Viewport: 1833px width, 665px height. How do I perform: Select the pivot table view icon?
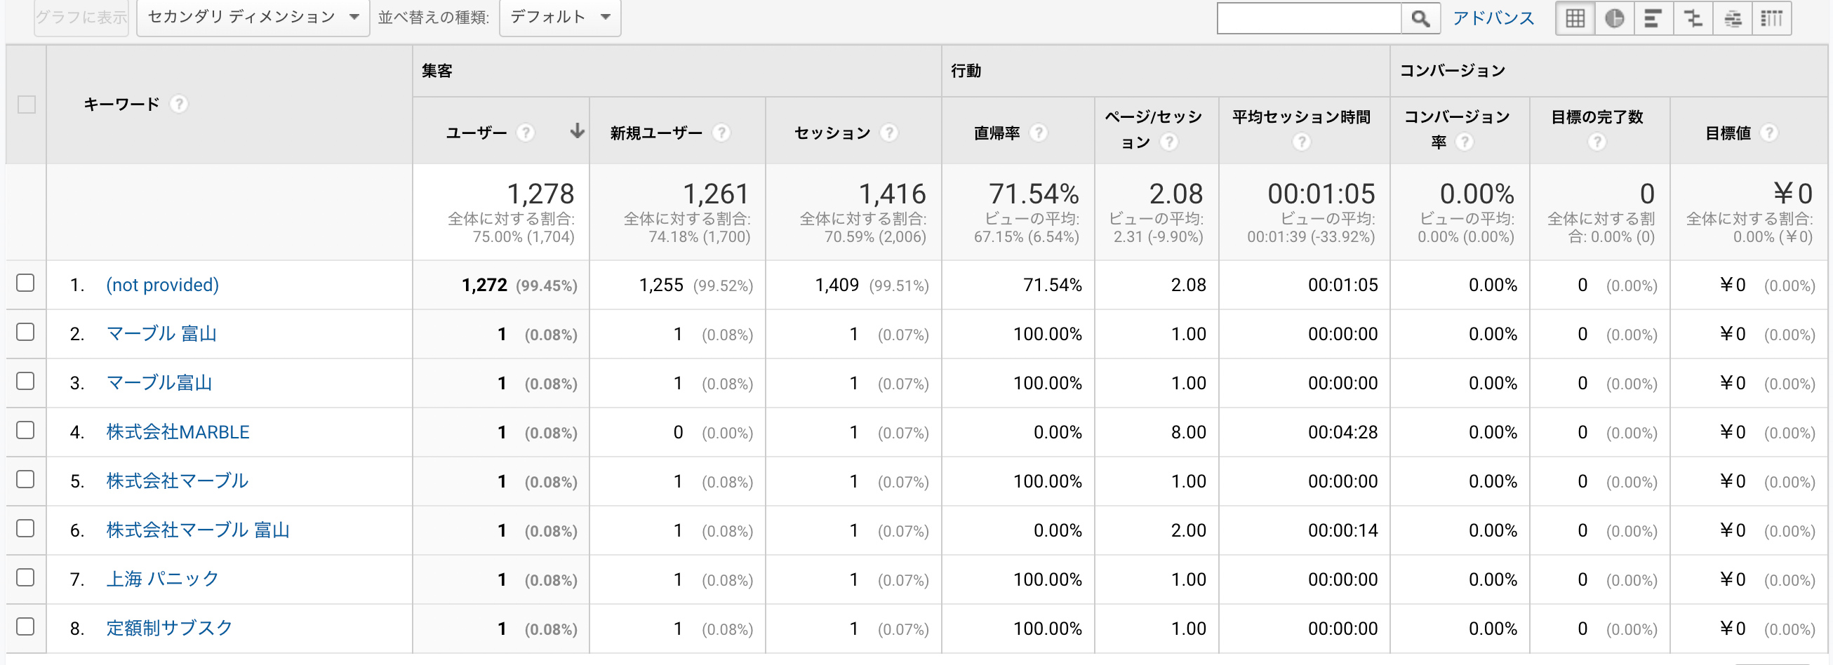click(x=1771, y=18)
